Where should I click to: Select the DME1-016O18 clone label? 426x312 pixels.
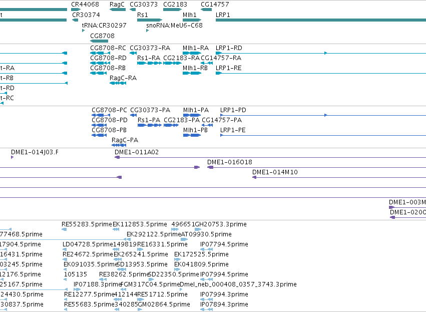(x=230, y=162)
